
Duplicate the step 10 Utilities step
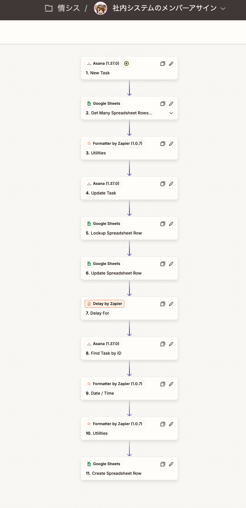tap(163, 424)
